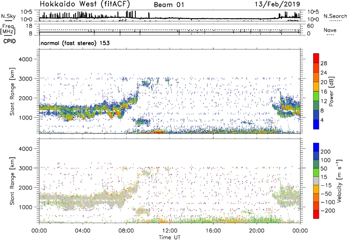This screenshot has width=347, height=240.
Task: Click the strong echo band in the power panel
Action: tap(88, 110)
